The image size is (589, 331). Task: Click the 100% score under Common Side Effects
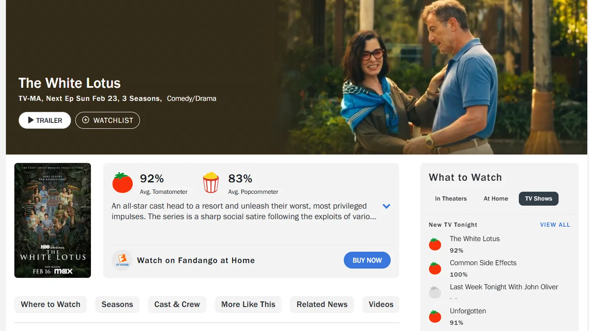click(459, 274)
